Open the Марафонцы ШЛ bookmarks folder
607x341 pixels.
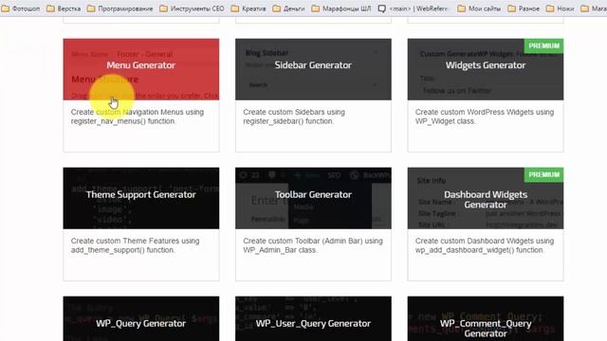pyautogui.click(x=341, y=9)
